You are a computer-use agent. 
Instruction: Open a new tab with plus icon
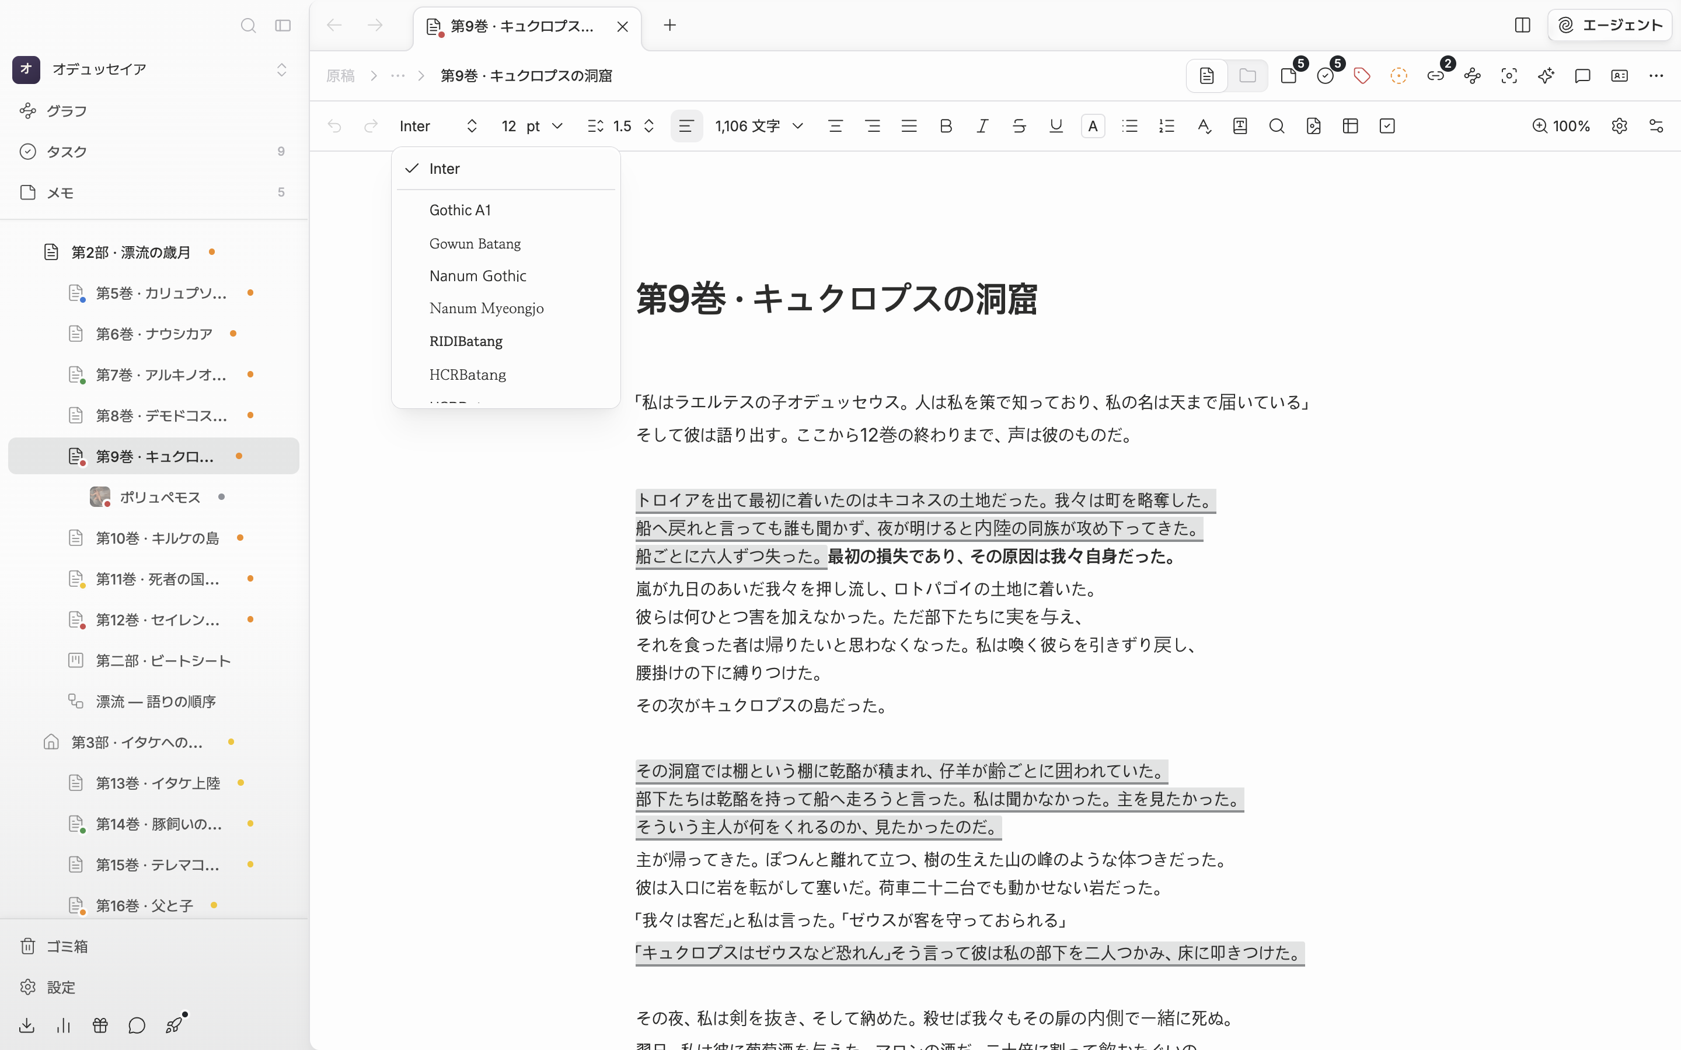[669, 26]
